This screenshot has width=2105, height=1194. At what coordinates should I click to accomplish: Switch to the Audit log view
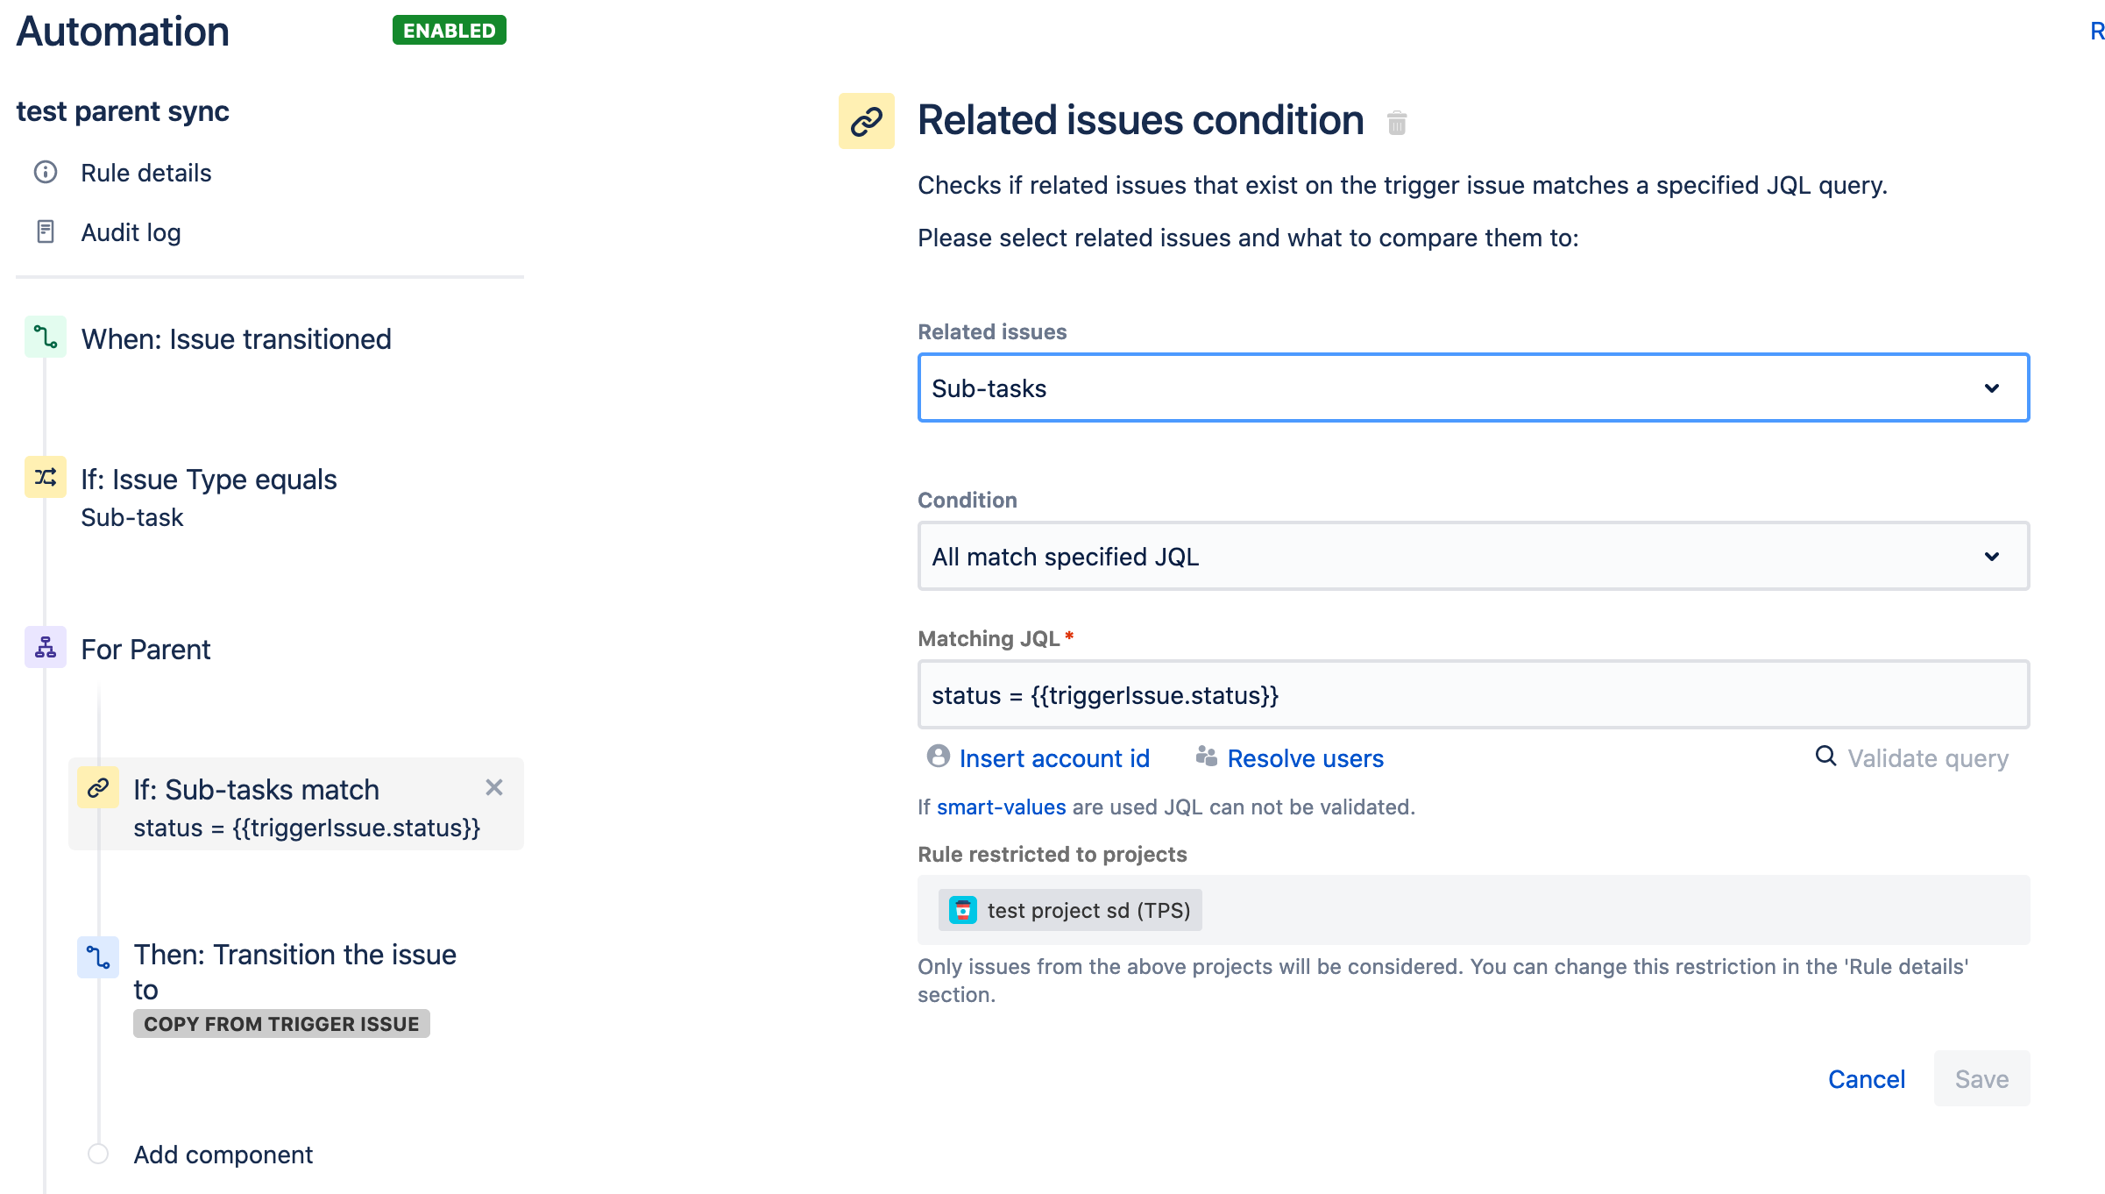[131, 231]
